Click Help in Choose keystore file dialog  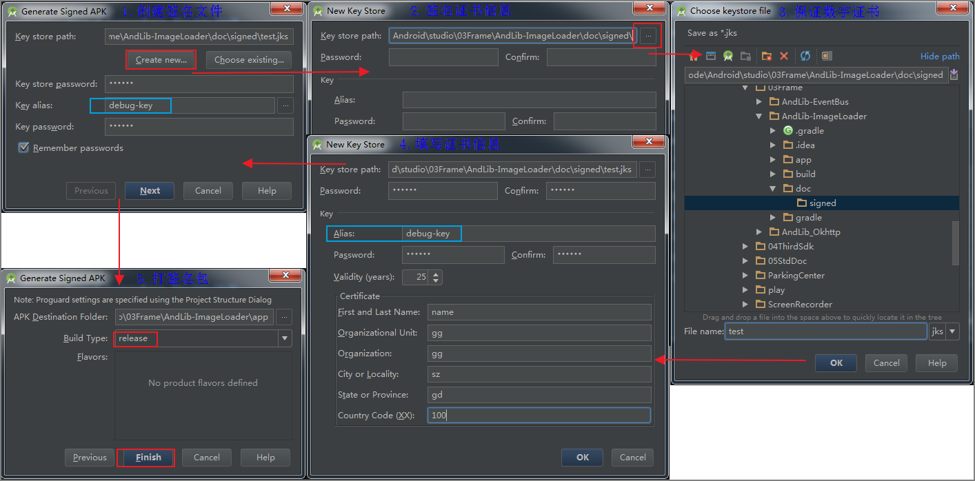click(x=937, y=363)
